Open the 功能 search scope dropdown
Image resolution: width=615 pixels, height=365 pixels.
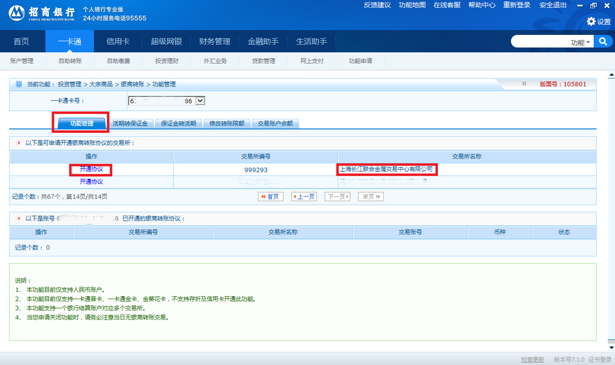581,42
